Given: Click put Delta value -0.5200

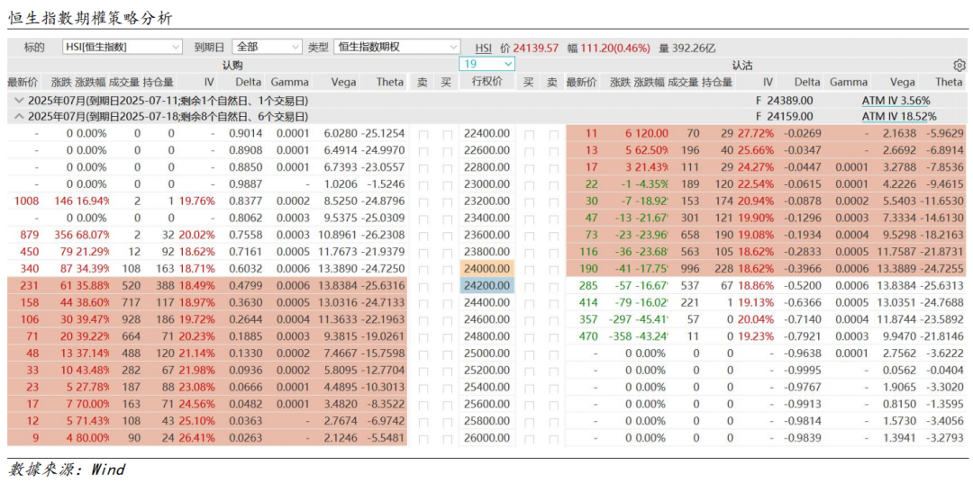Looking at the screenshot, I should (803, 286).
